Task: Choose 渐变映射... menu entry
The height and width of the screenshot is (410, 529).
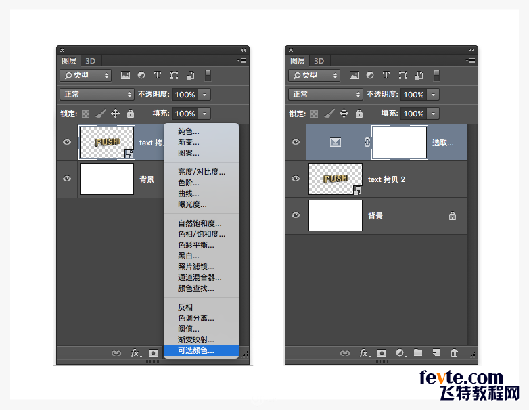Action: (x=201, y=340)
